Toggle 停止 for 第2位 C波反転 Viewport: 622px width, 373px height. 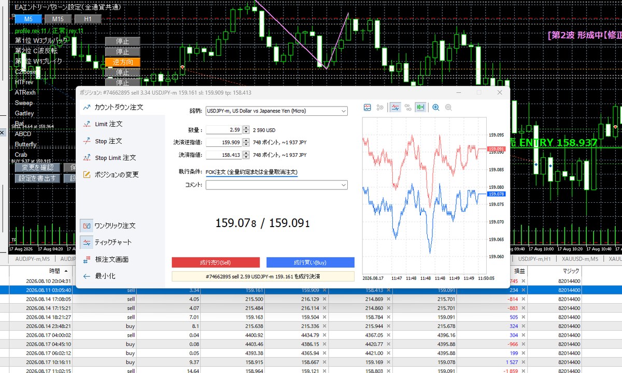click(x=123, y=52)
